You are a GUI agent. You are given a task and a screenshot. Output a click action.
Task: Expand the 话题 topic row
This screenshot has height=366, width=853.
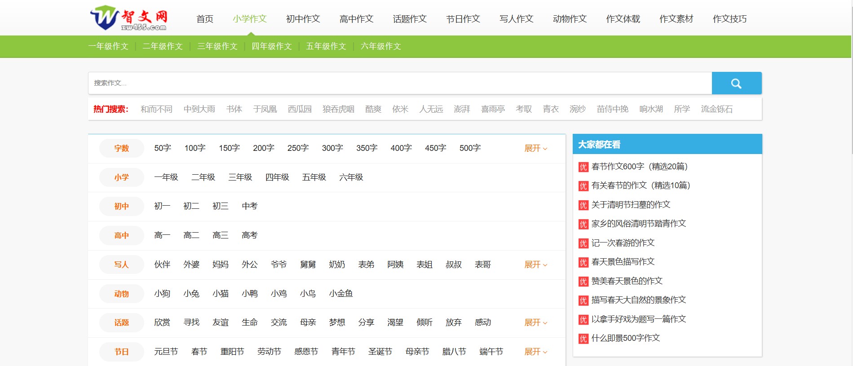[535, 322]
